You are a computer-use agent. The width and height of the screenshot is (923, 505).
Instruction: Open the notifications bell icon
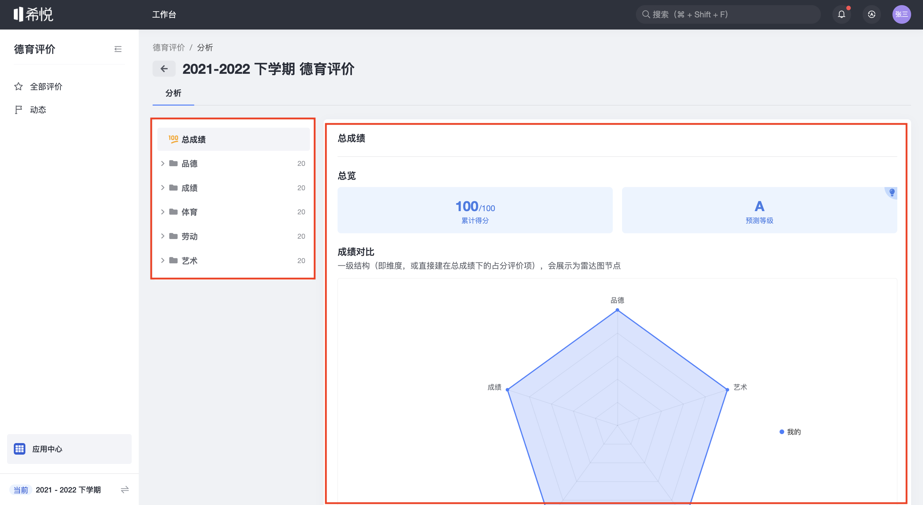pyautogui.click(x=841, y=14)
